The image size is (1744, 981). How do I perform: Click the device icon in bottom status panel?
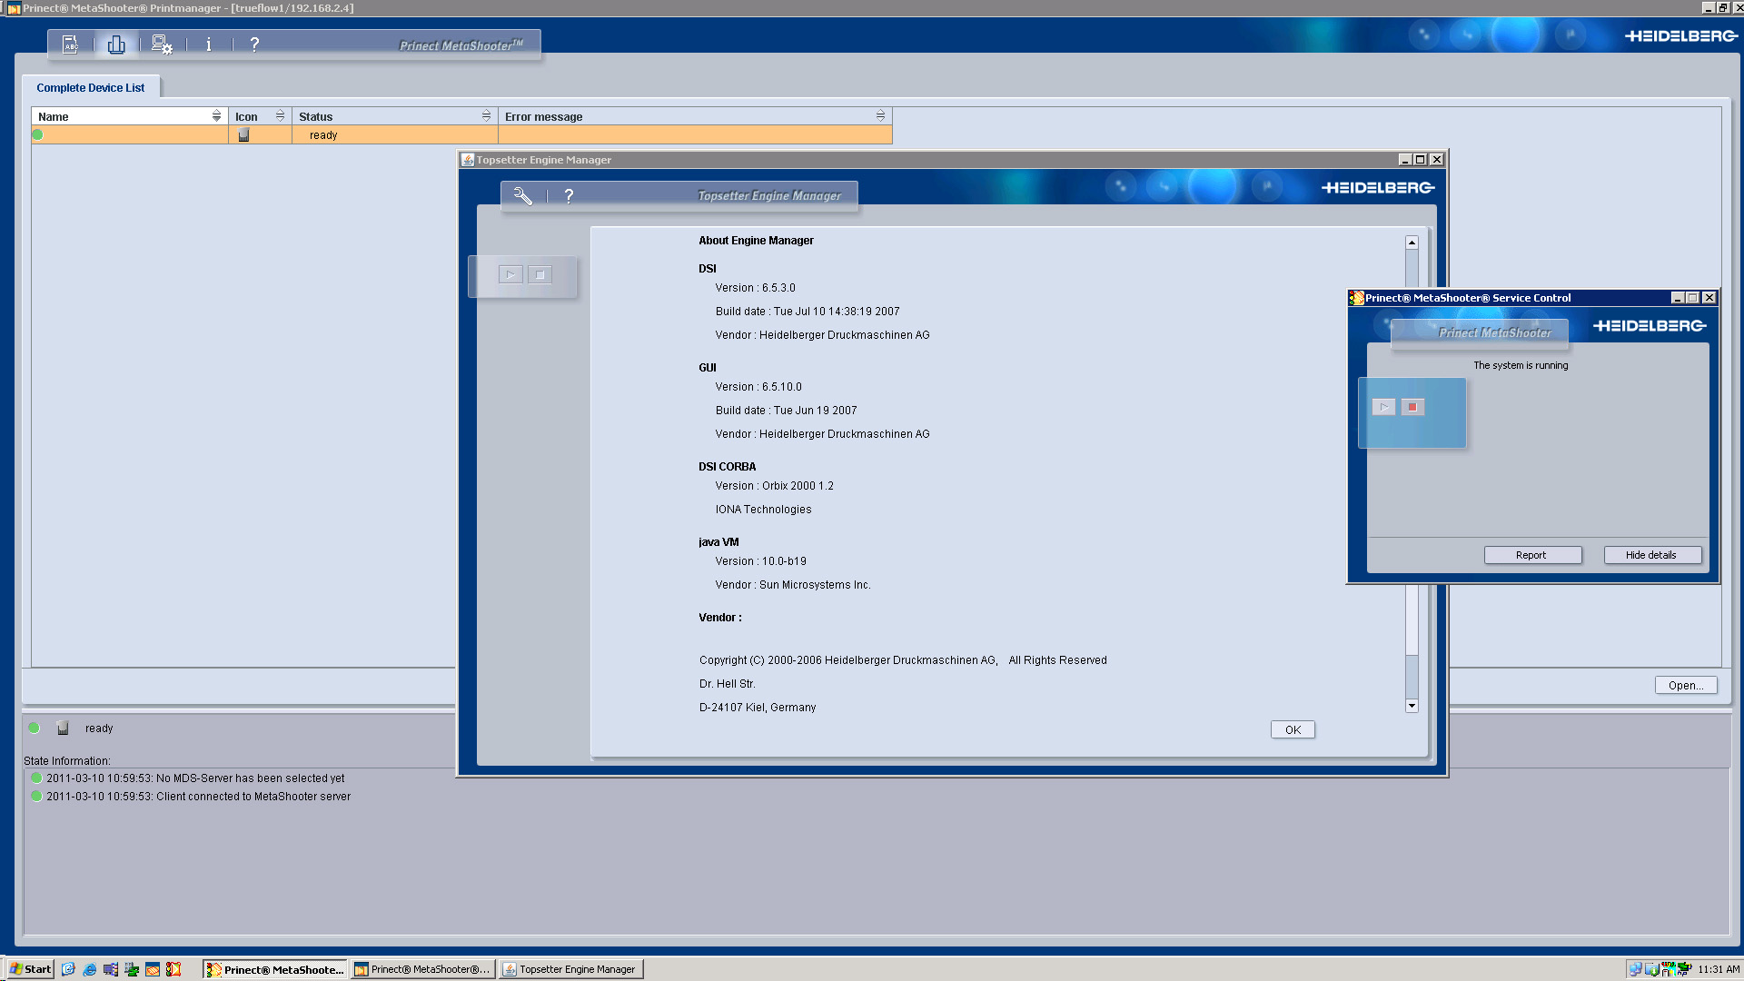63,728
